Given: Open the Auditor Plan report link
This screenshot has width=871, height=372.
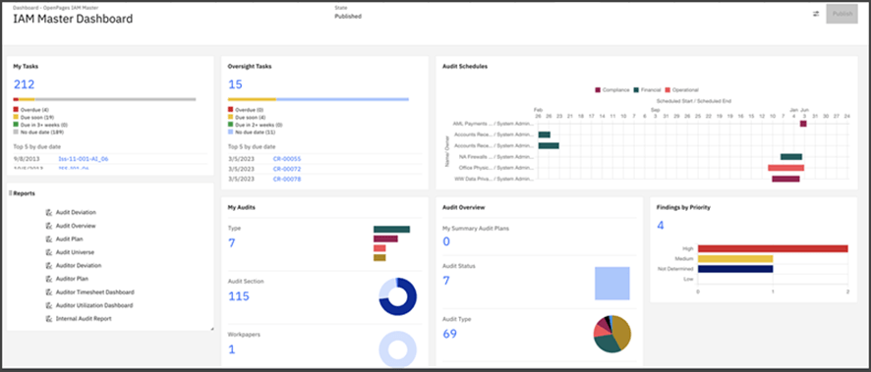Looking at the screenshot, I should coord(72,279).
